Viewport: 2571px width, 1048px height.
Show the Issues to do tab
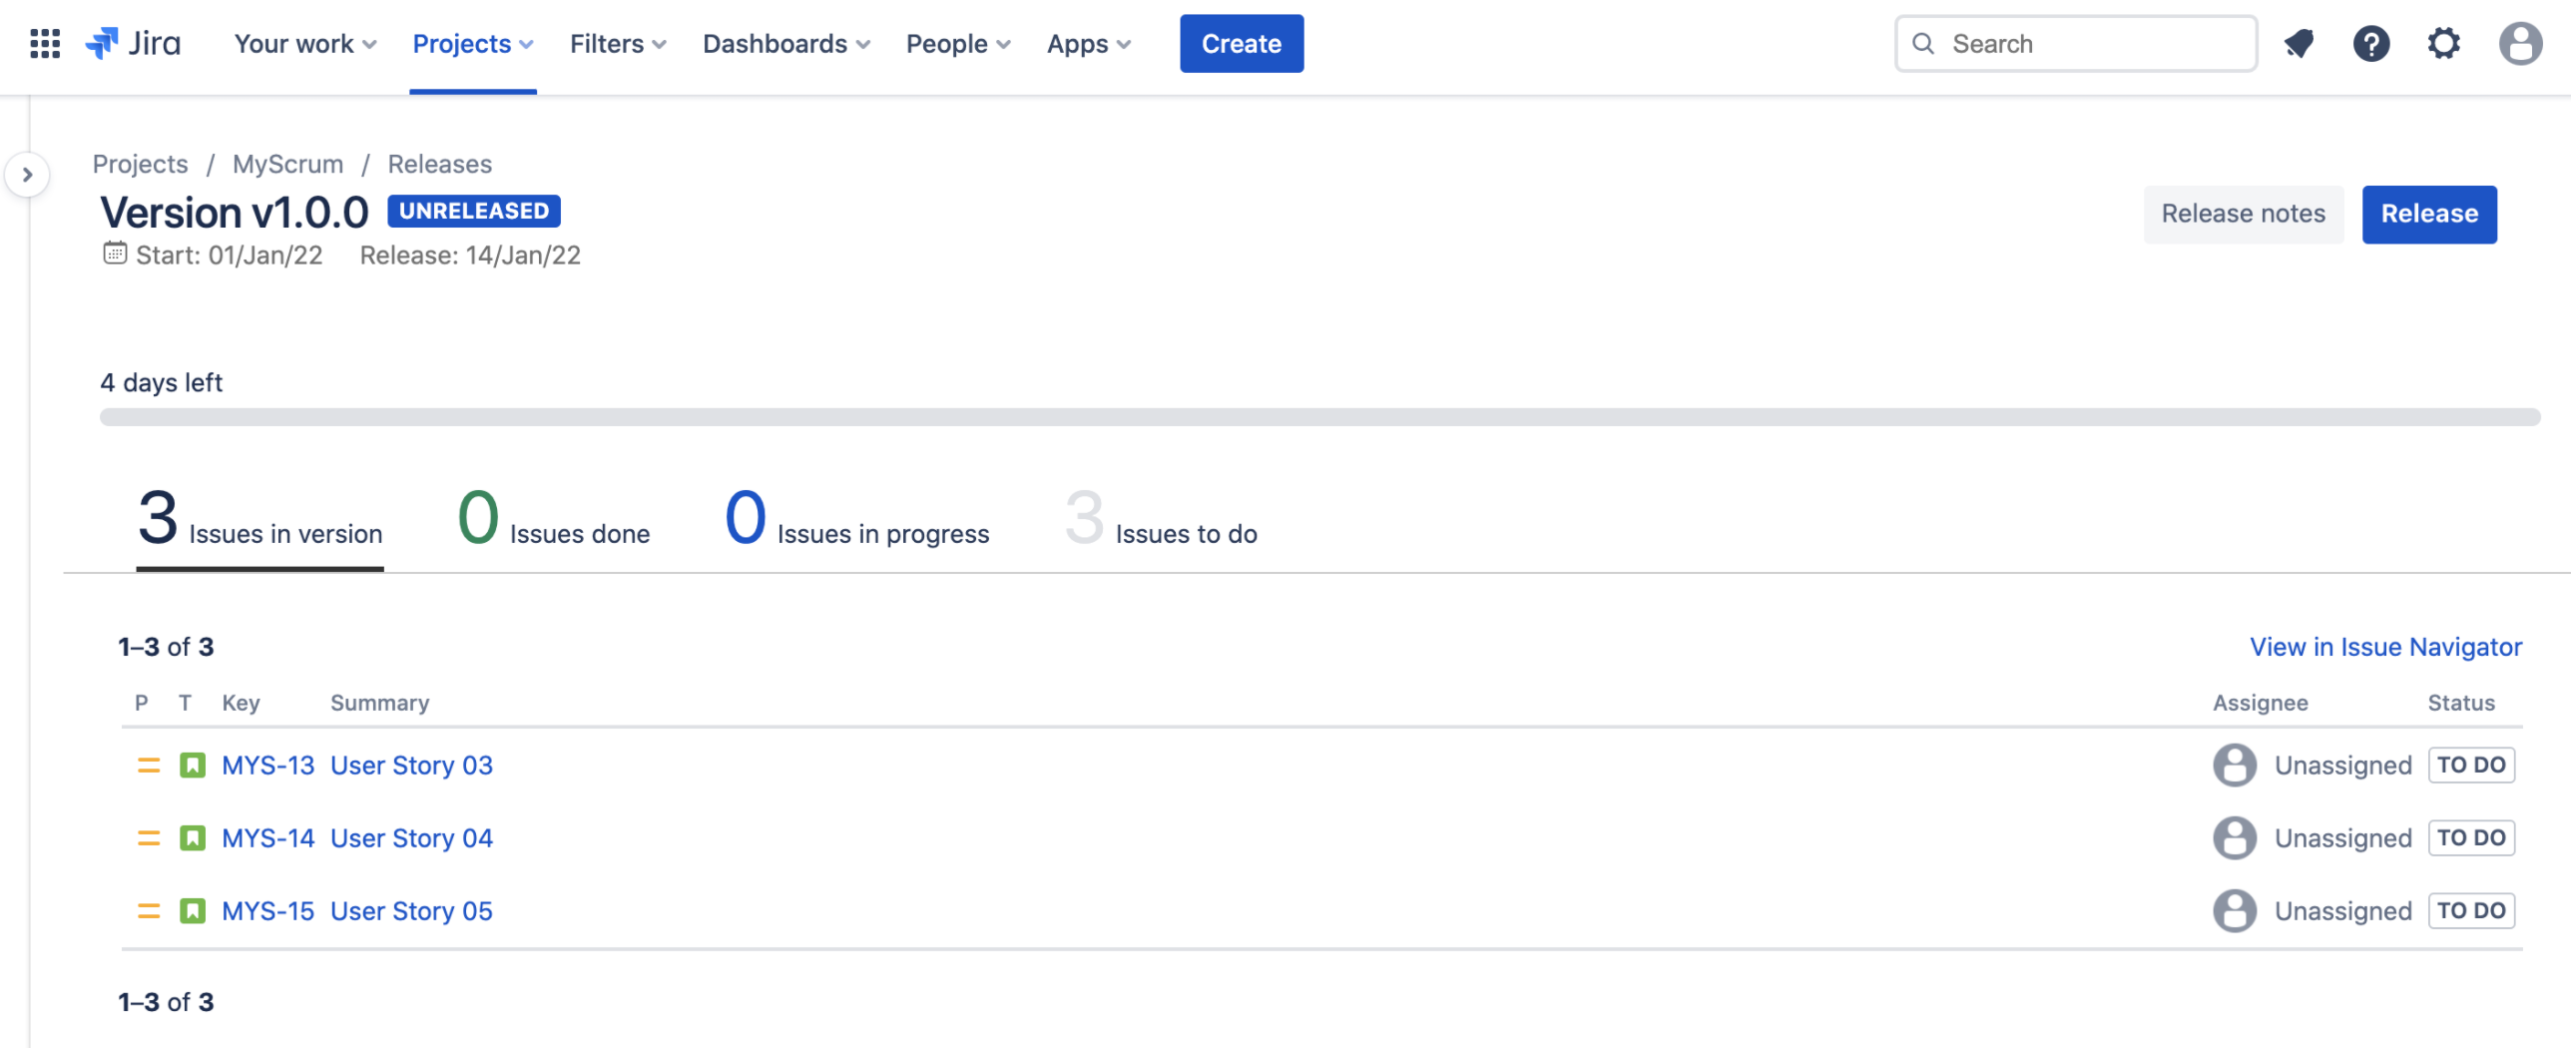click(1161, 521)
